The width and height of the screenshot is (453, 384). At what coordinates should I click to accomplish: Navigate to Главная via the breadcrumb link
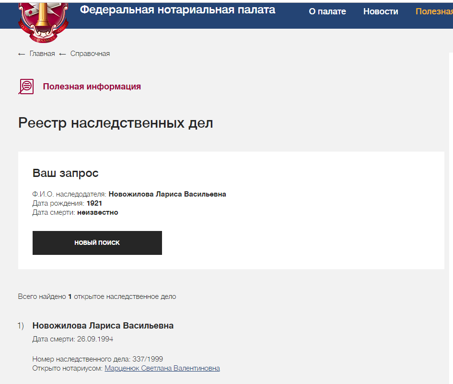coord(42,54)
